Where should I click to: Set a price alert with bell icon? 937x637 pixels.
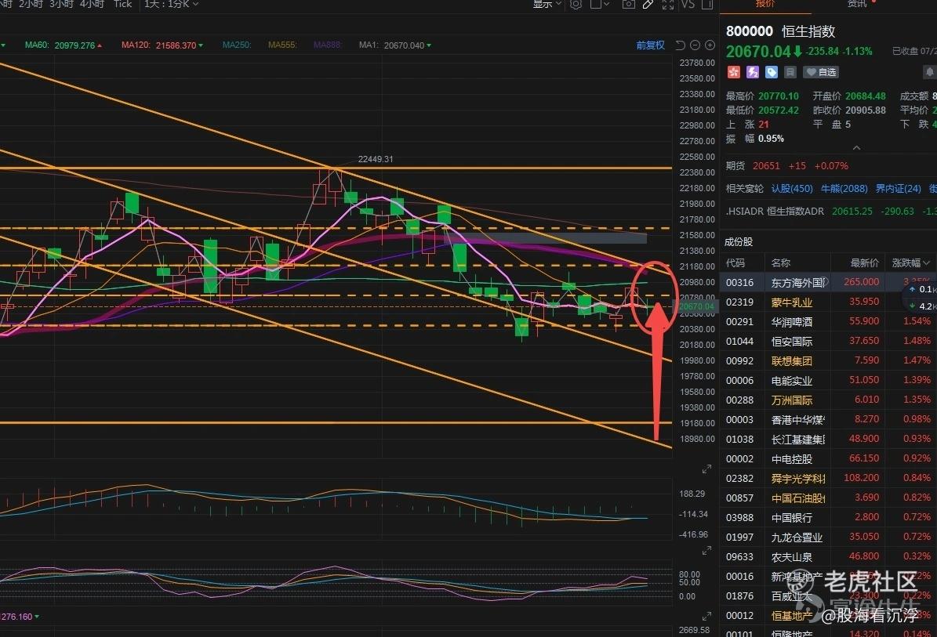click(x=930, y=72)
